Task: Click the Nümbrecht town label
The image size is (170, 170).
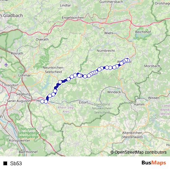Action: 106,51
